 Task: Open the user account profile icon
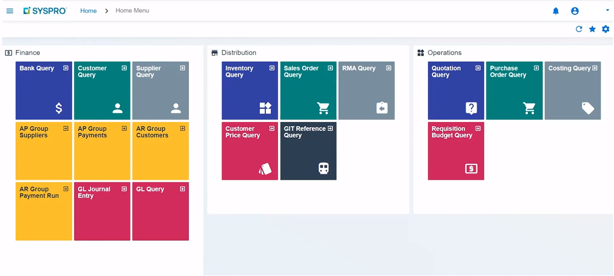575,11
